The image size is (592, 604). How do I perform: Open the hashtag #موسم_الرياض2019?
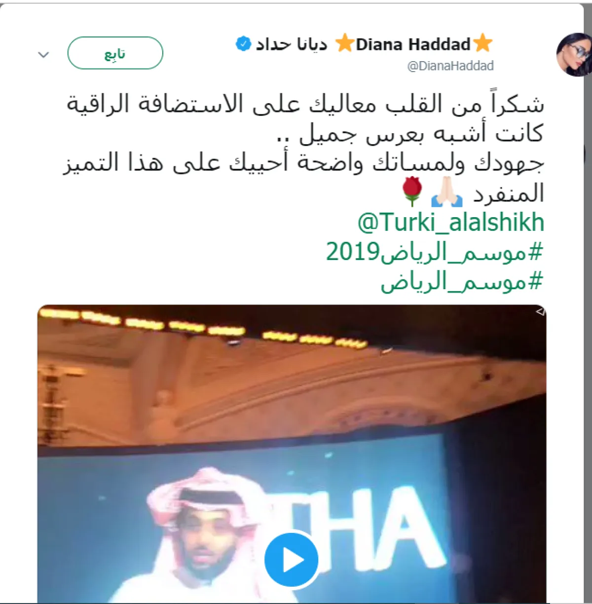(434, 253)
